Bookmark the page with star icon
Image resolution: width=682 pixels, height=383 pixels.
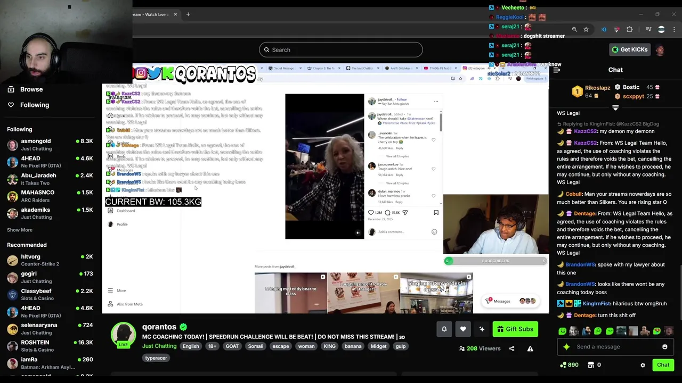pyautogui.click(x=586, y=29)
